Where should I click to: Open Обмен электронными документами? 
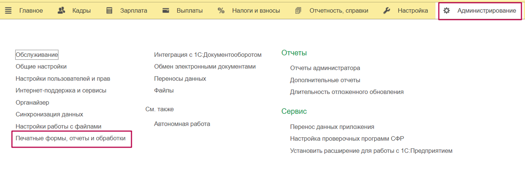tap(205, 66)
